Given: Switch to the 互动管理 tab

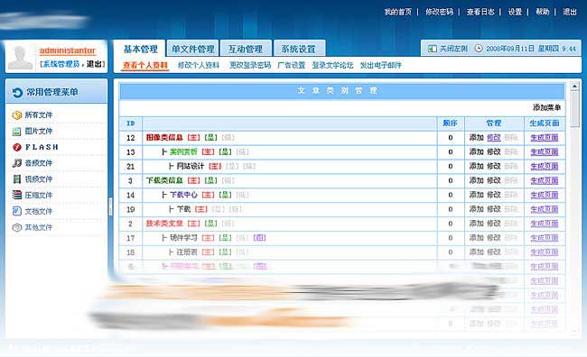Looking at the screenshot, I should [246, 50].
